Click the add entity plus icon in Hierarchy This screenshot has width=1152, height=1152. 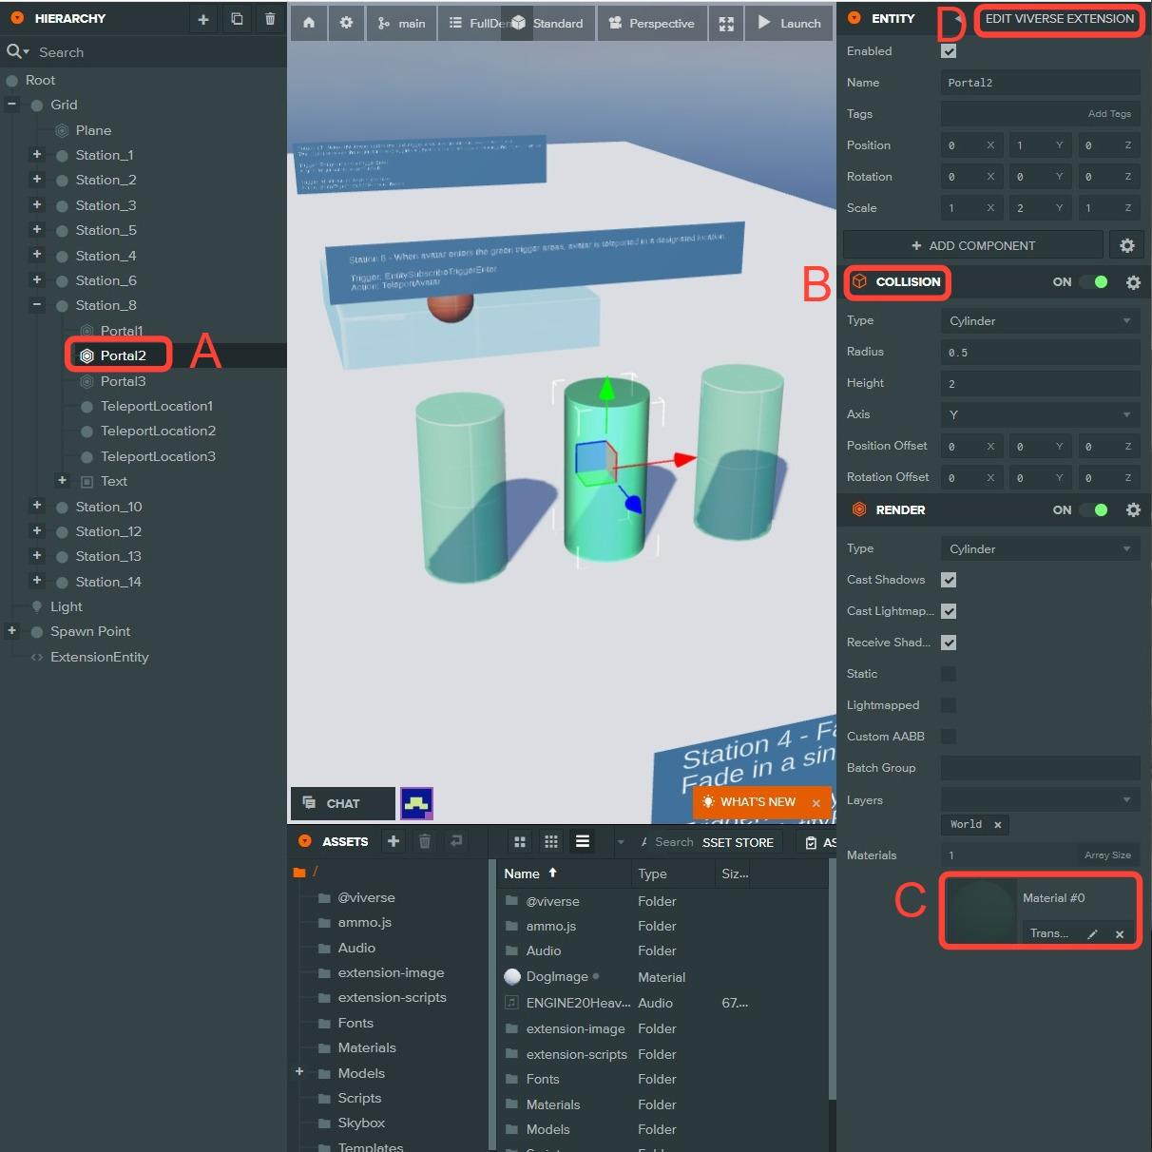[x=202, y=19]
